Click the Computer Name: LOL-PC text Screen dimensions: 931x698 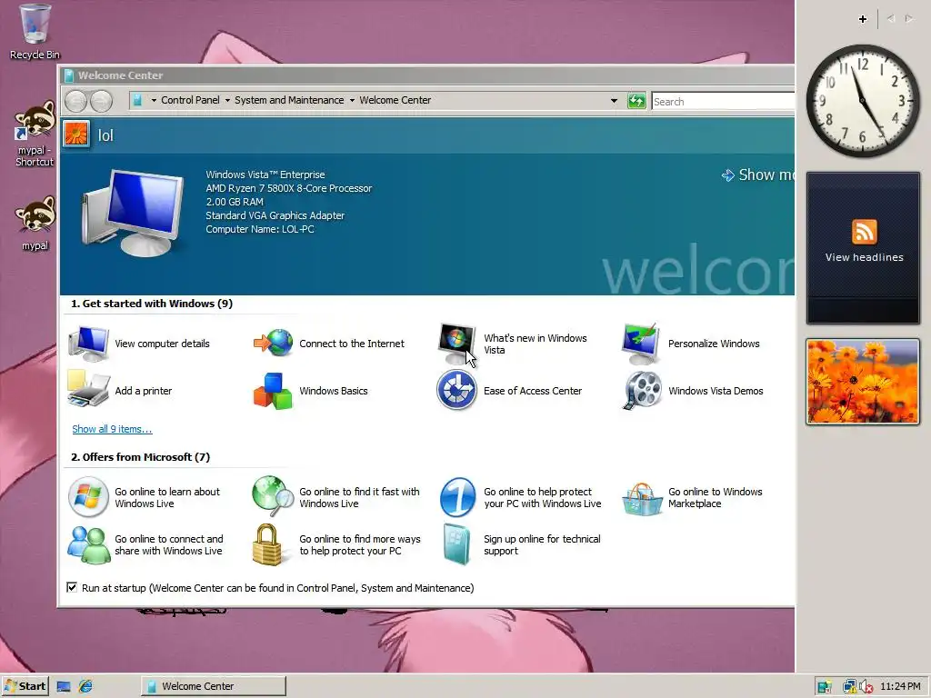coord(260,229)
